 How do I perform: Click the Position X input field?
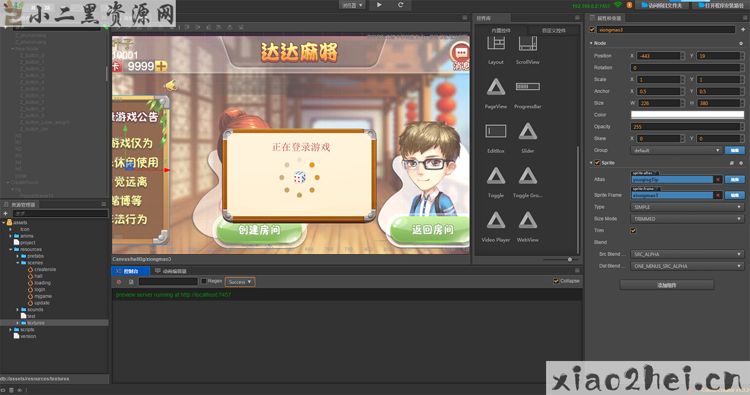(659, 56)
